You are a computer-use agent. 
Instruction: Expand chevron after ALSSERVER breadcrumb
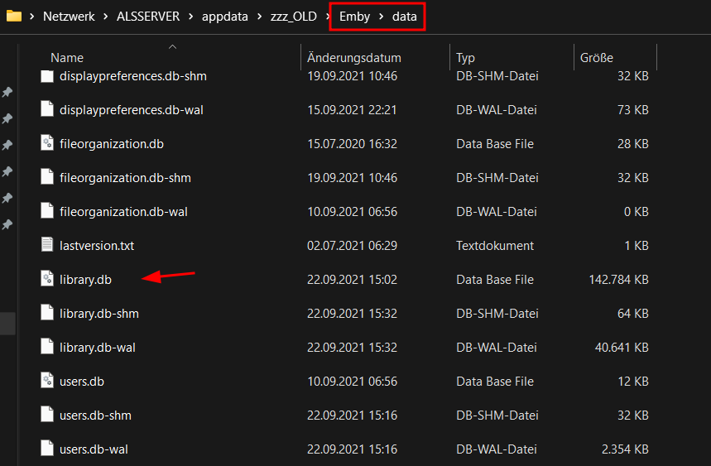tap(191, 17)
